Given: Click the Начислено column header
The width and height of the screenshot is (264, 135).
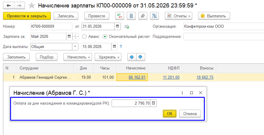Looking at the screenshot, I should tap(132, 68).
